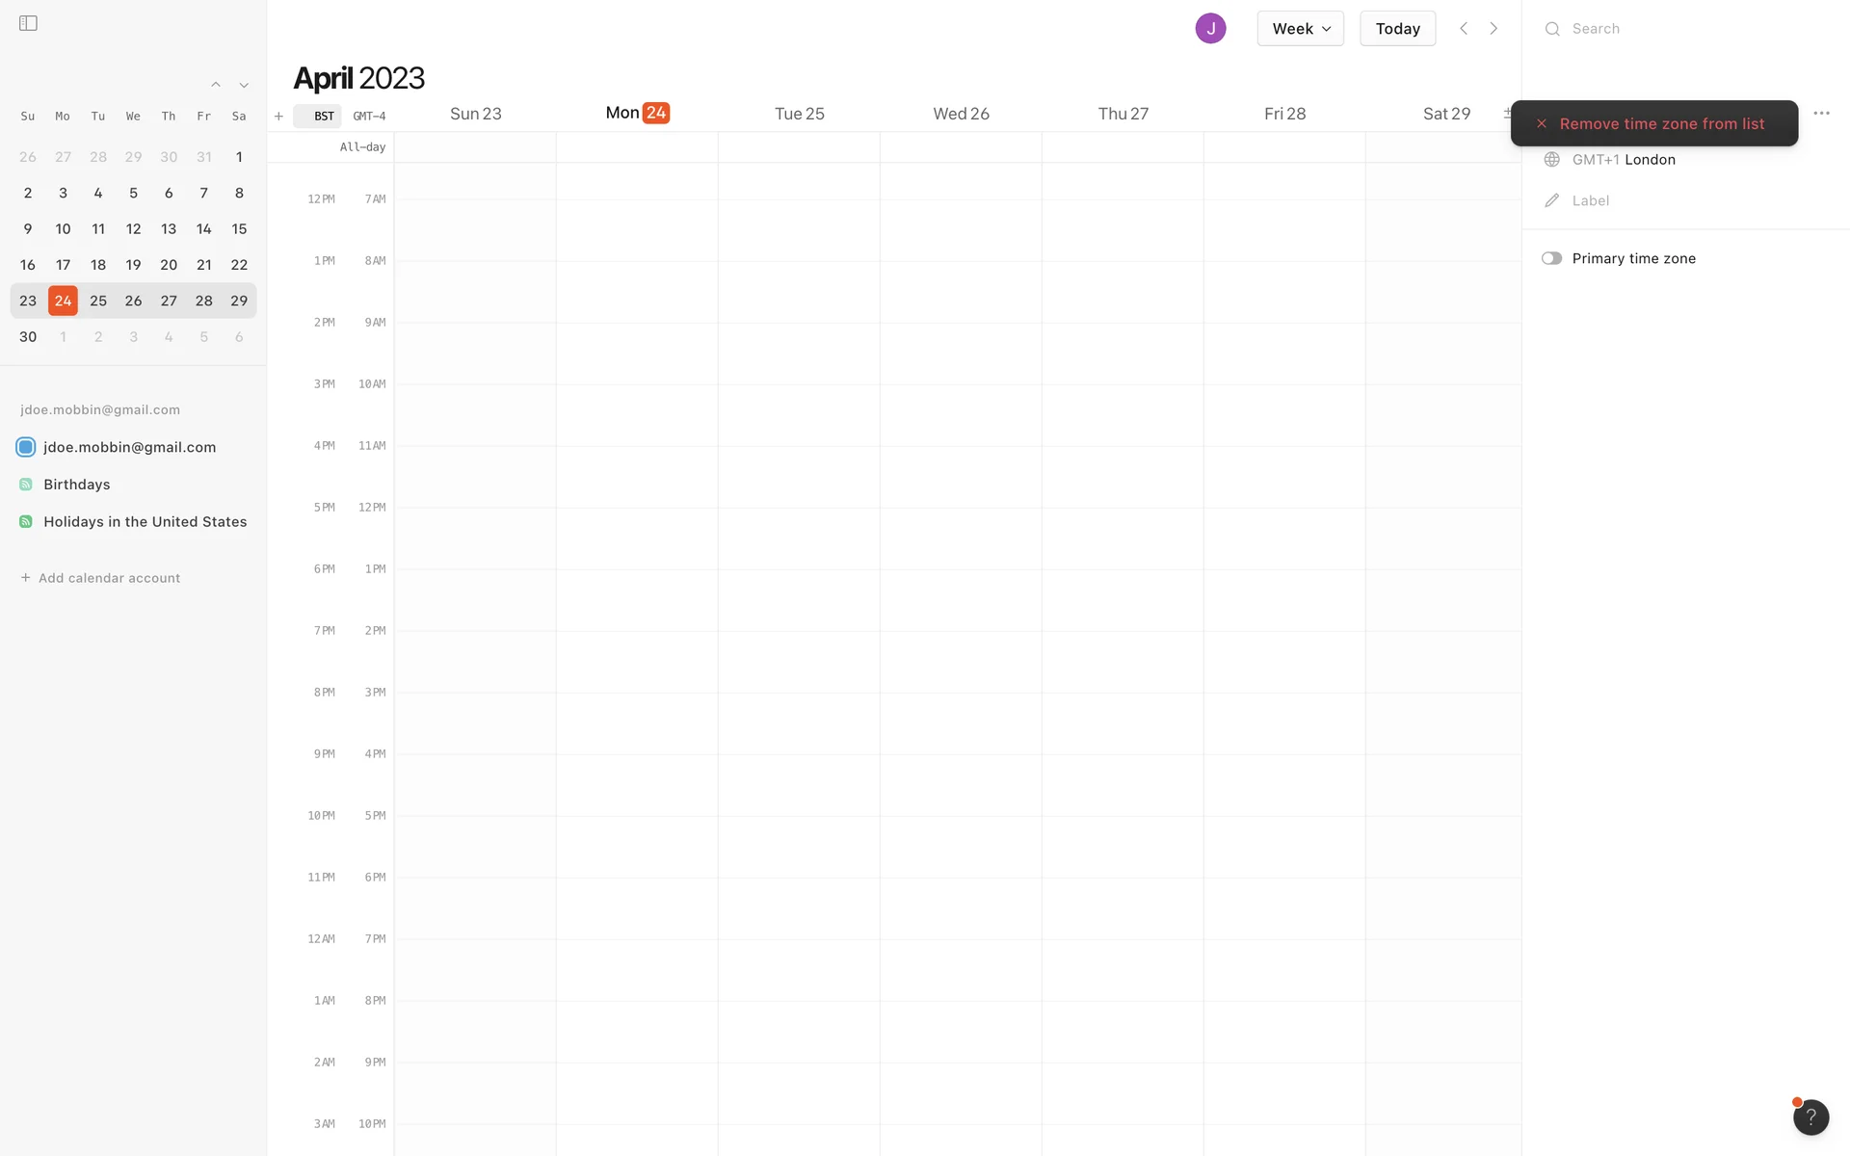Go to previous week with left arrow
The image size is (1850, 1156).
click(x=1464, y=29)
